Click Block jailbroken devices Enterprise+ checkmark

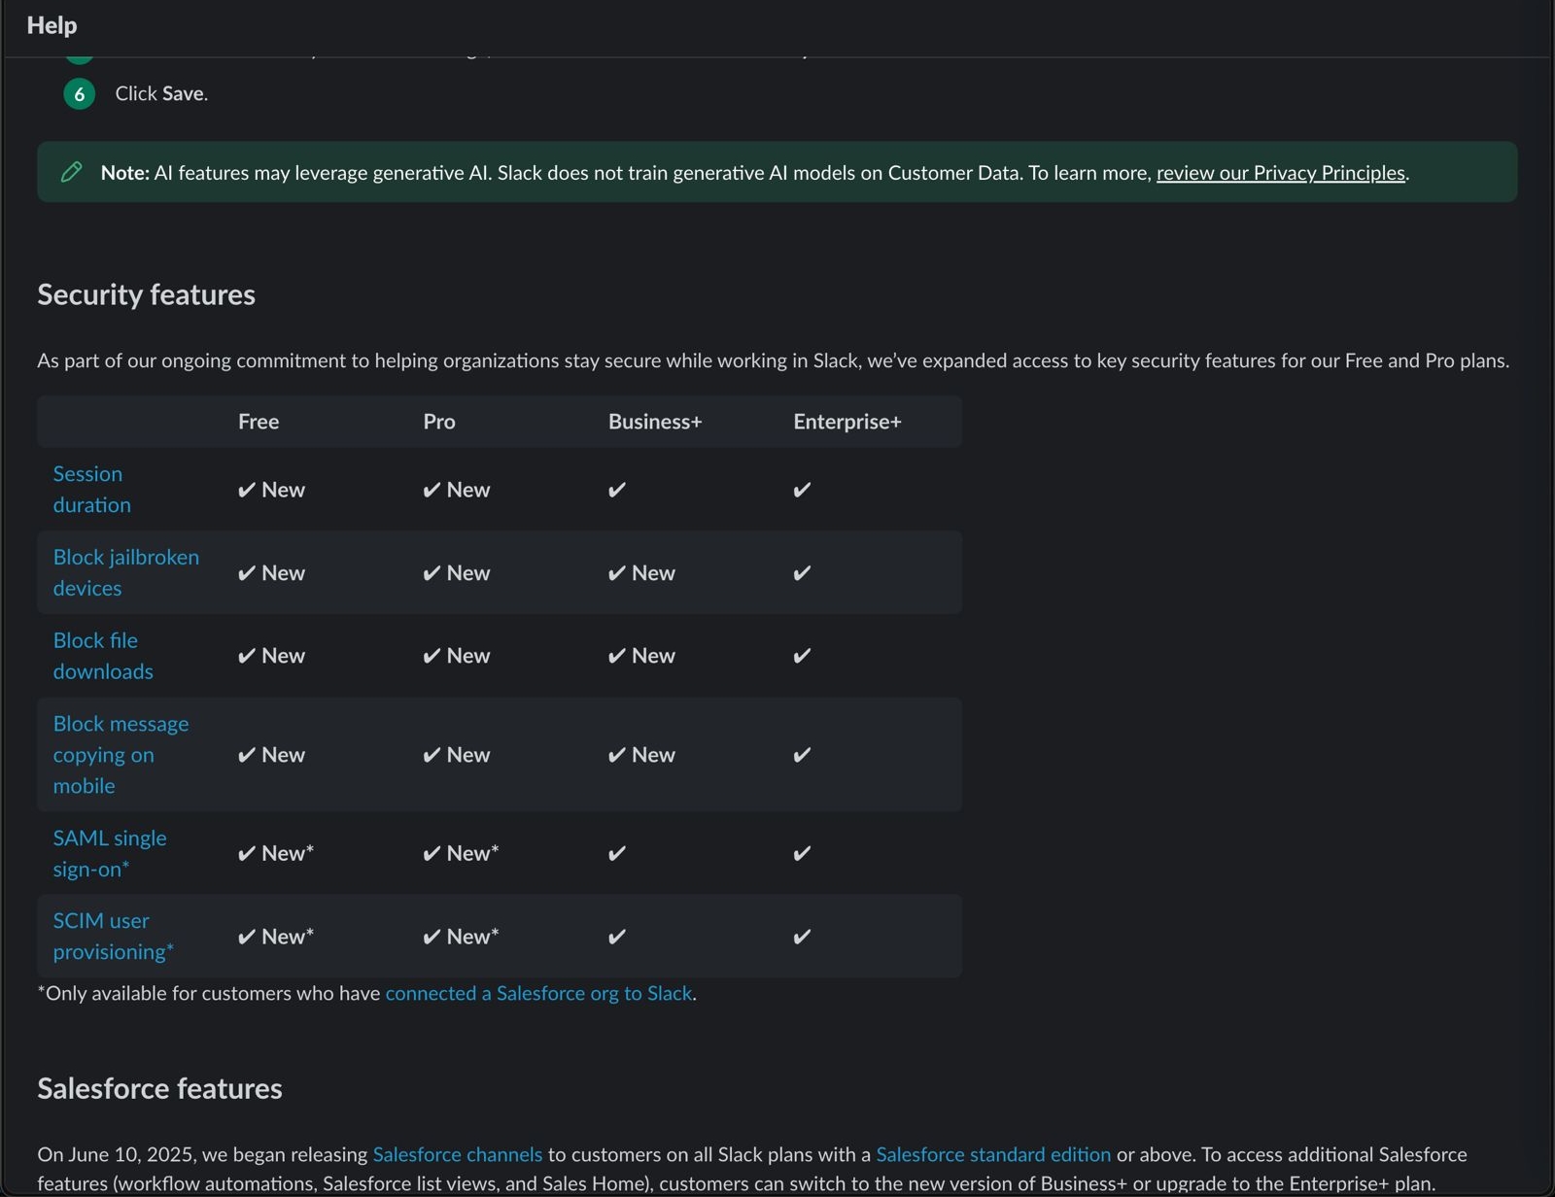coord(802,573)
